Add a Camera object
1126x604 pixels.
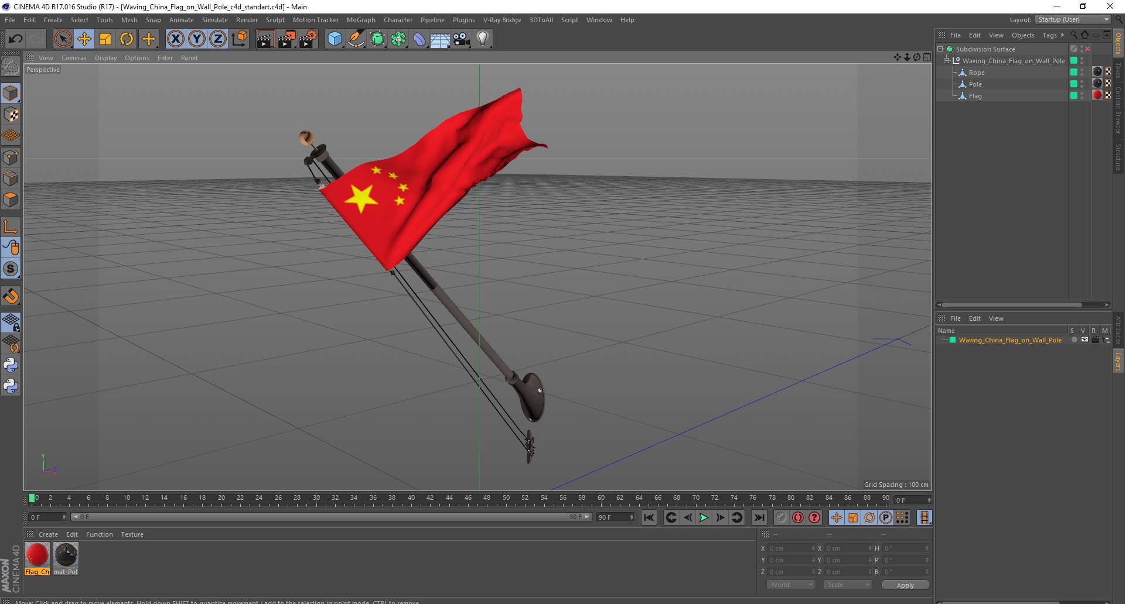click(462, 39)
